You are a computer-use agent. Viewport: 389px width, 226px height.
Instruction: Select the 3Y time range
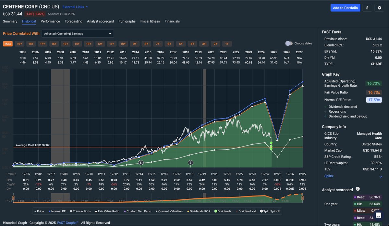(x=204, y=44)
